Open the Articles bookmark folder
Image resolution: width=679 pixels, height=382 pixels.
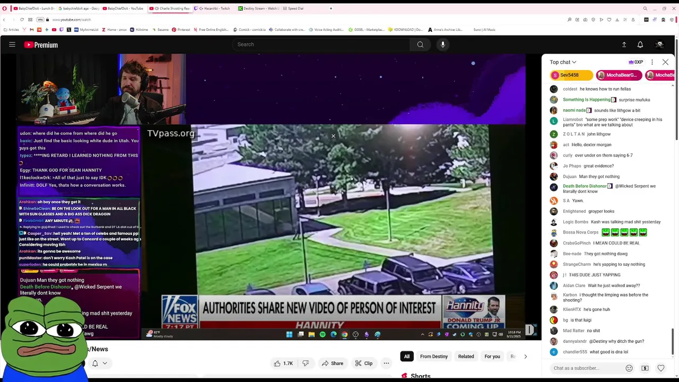pos(11,30)
